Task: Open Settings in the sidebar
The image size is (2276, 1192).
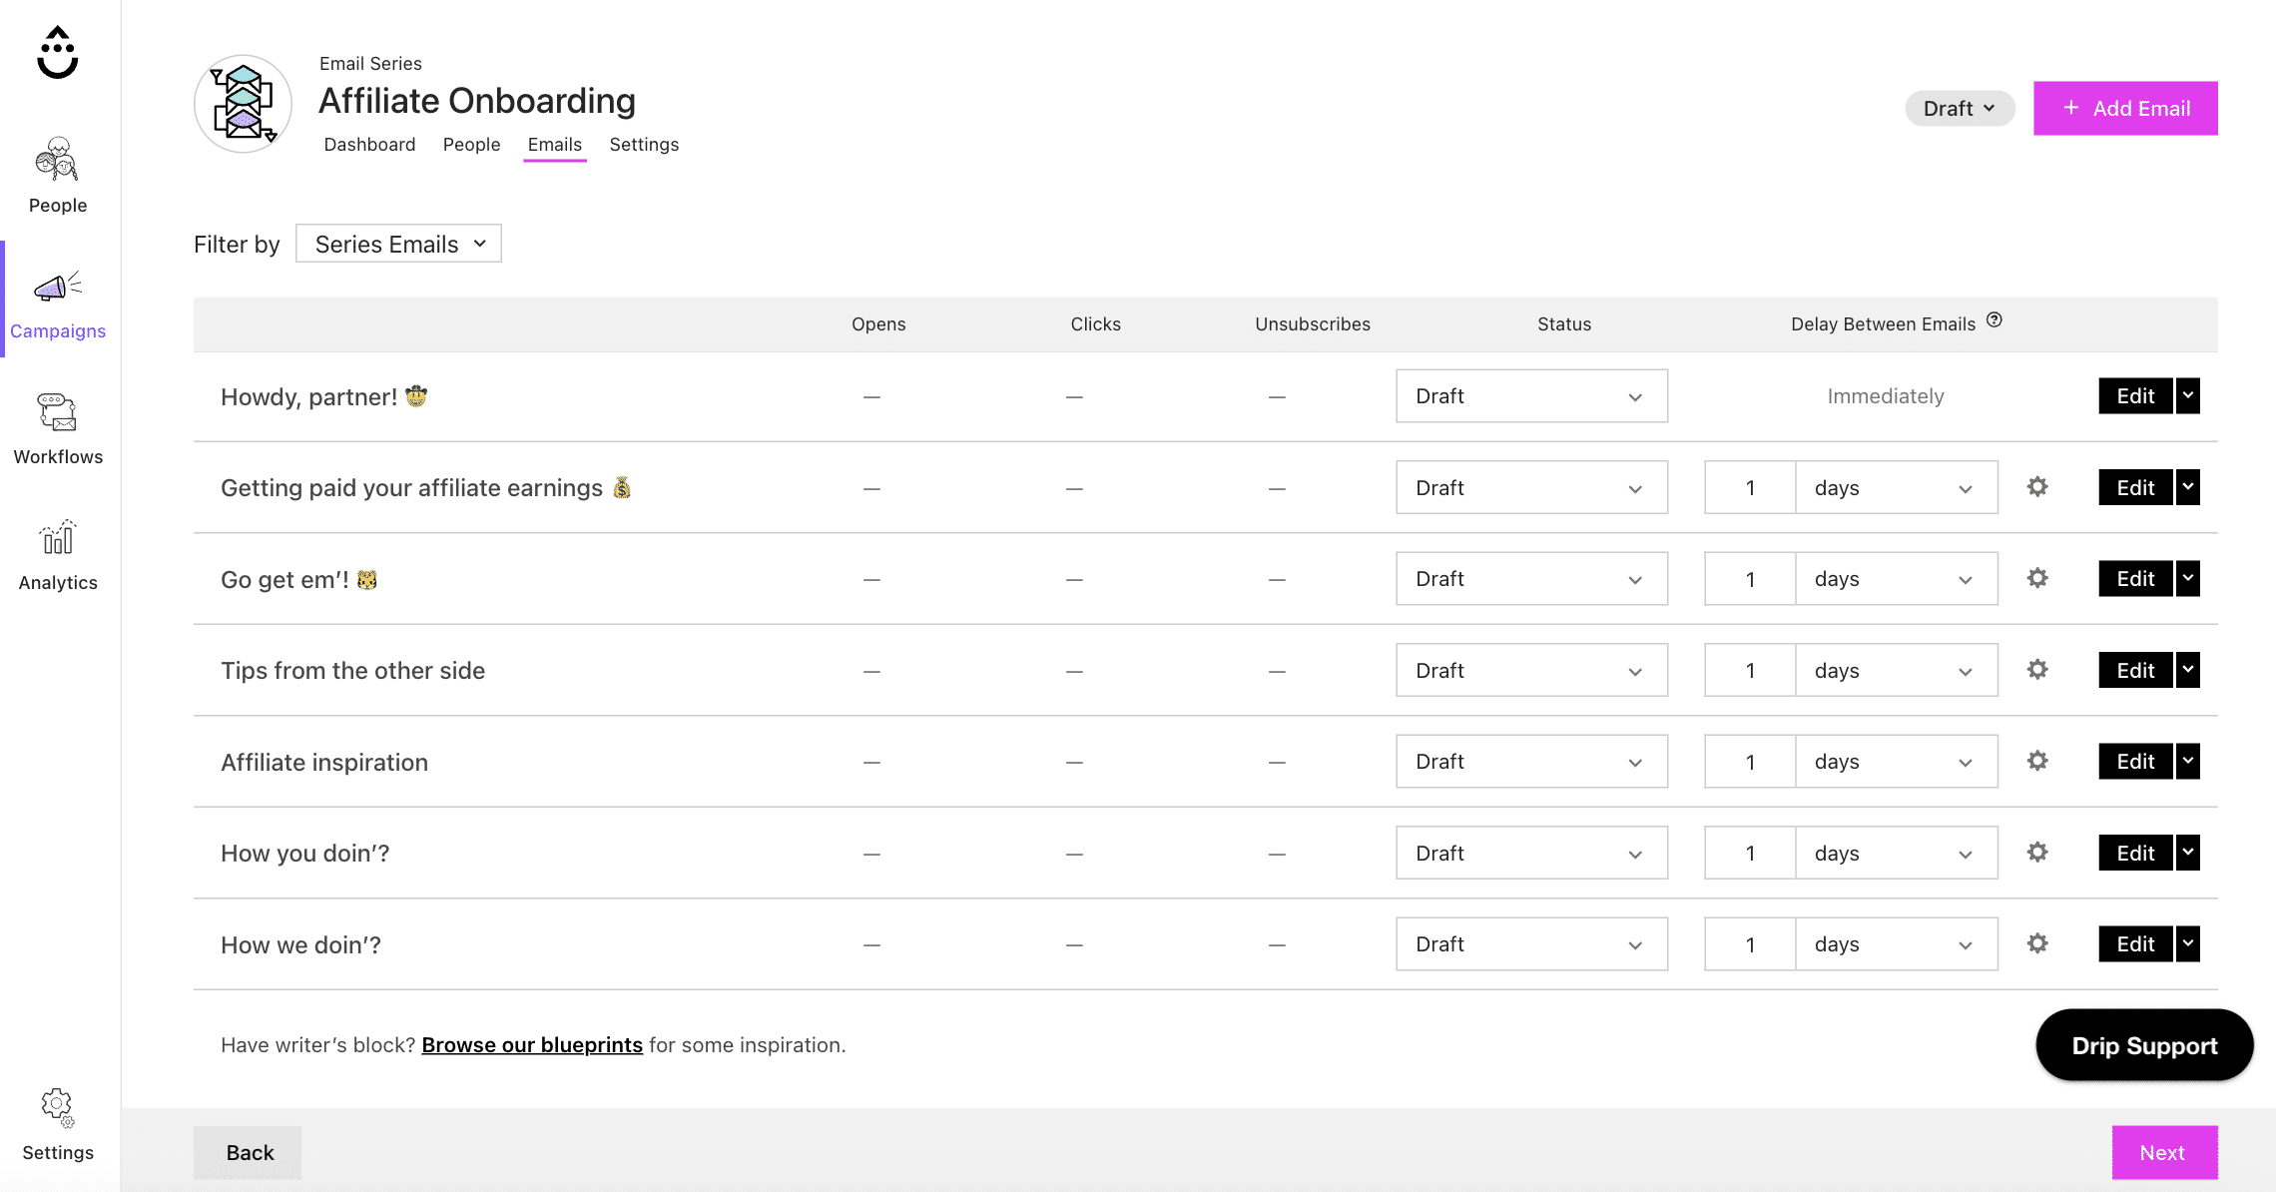Action: 58,1124
